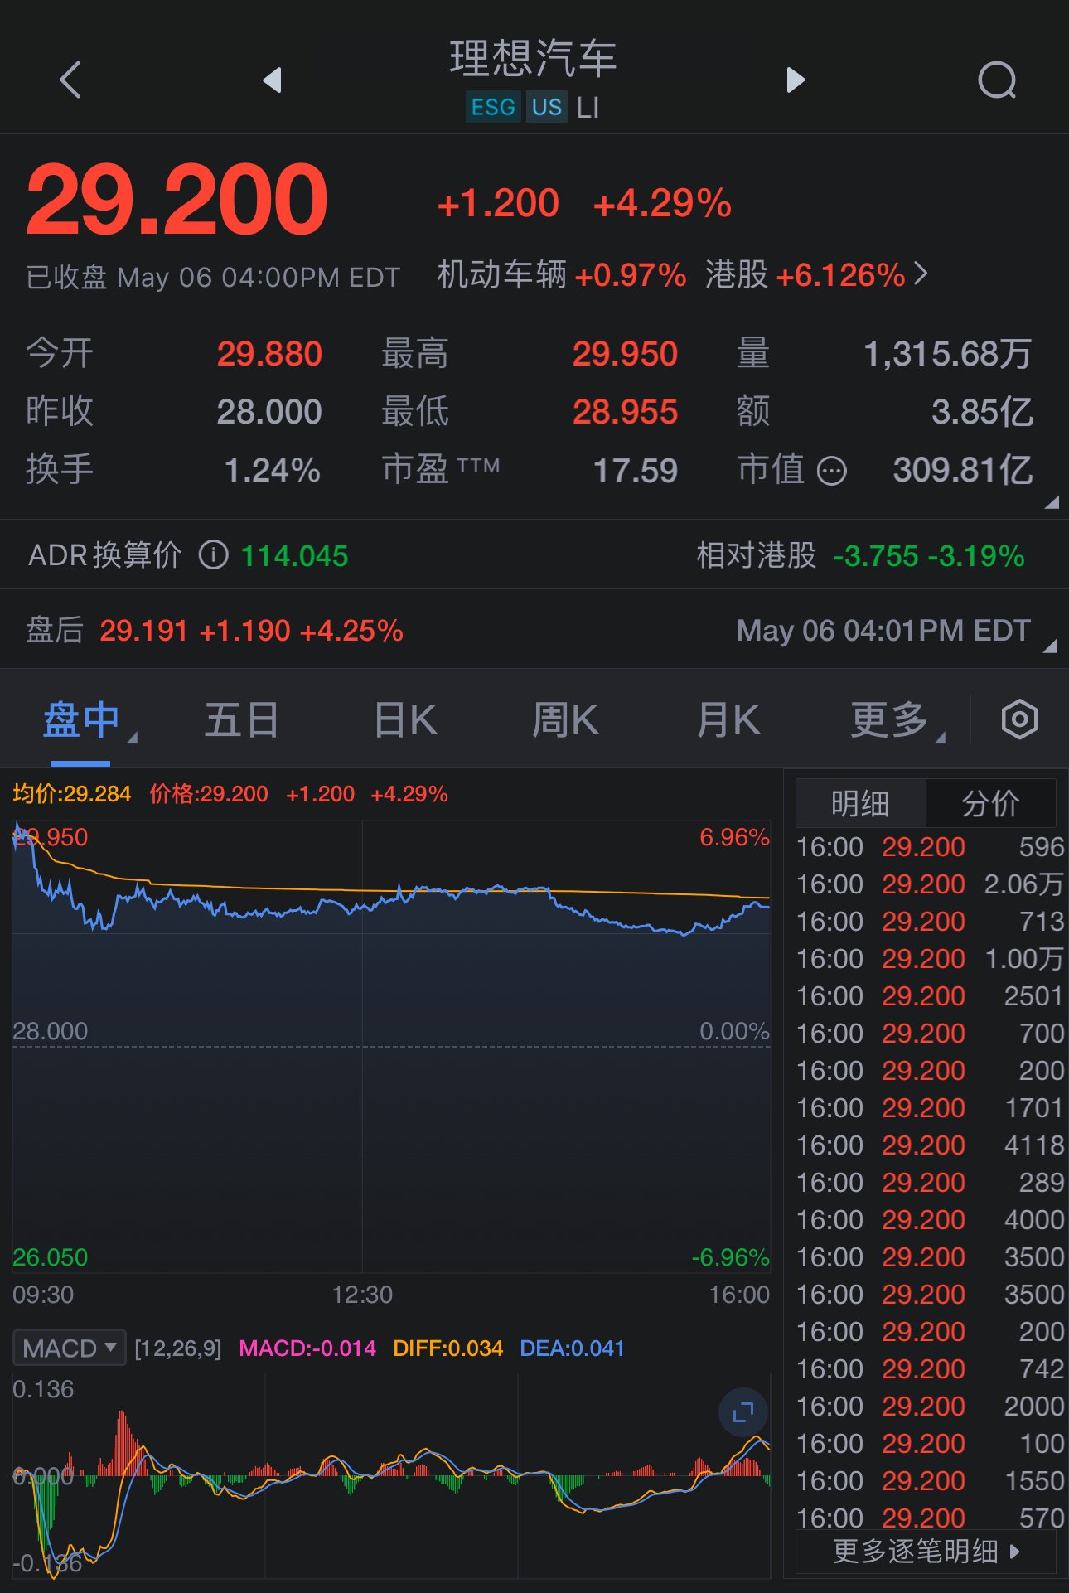The height and width of the screenshot is (1593, 1069).
Task: Tap the trade row with volume 2501
Action: [930, 996]
